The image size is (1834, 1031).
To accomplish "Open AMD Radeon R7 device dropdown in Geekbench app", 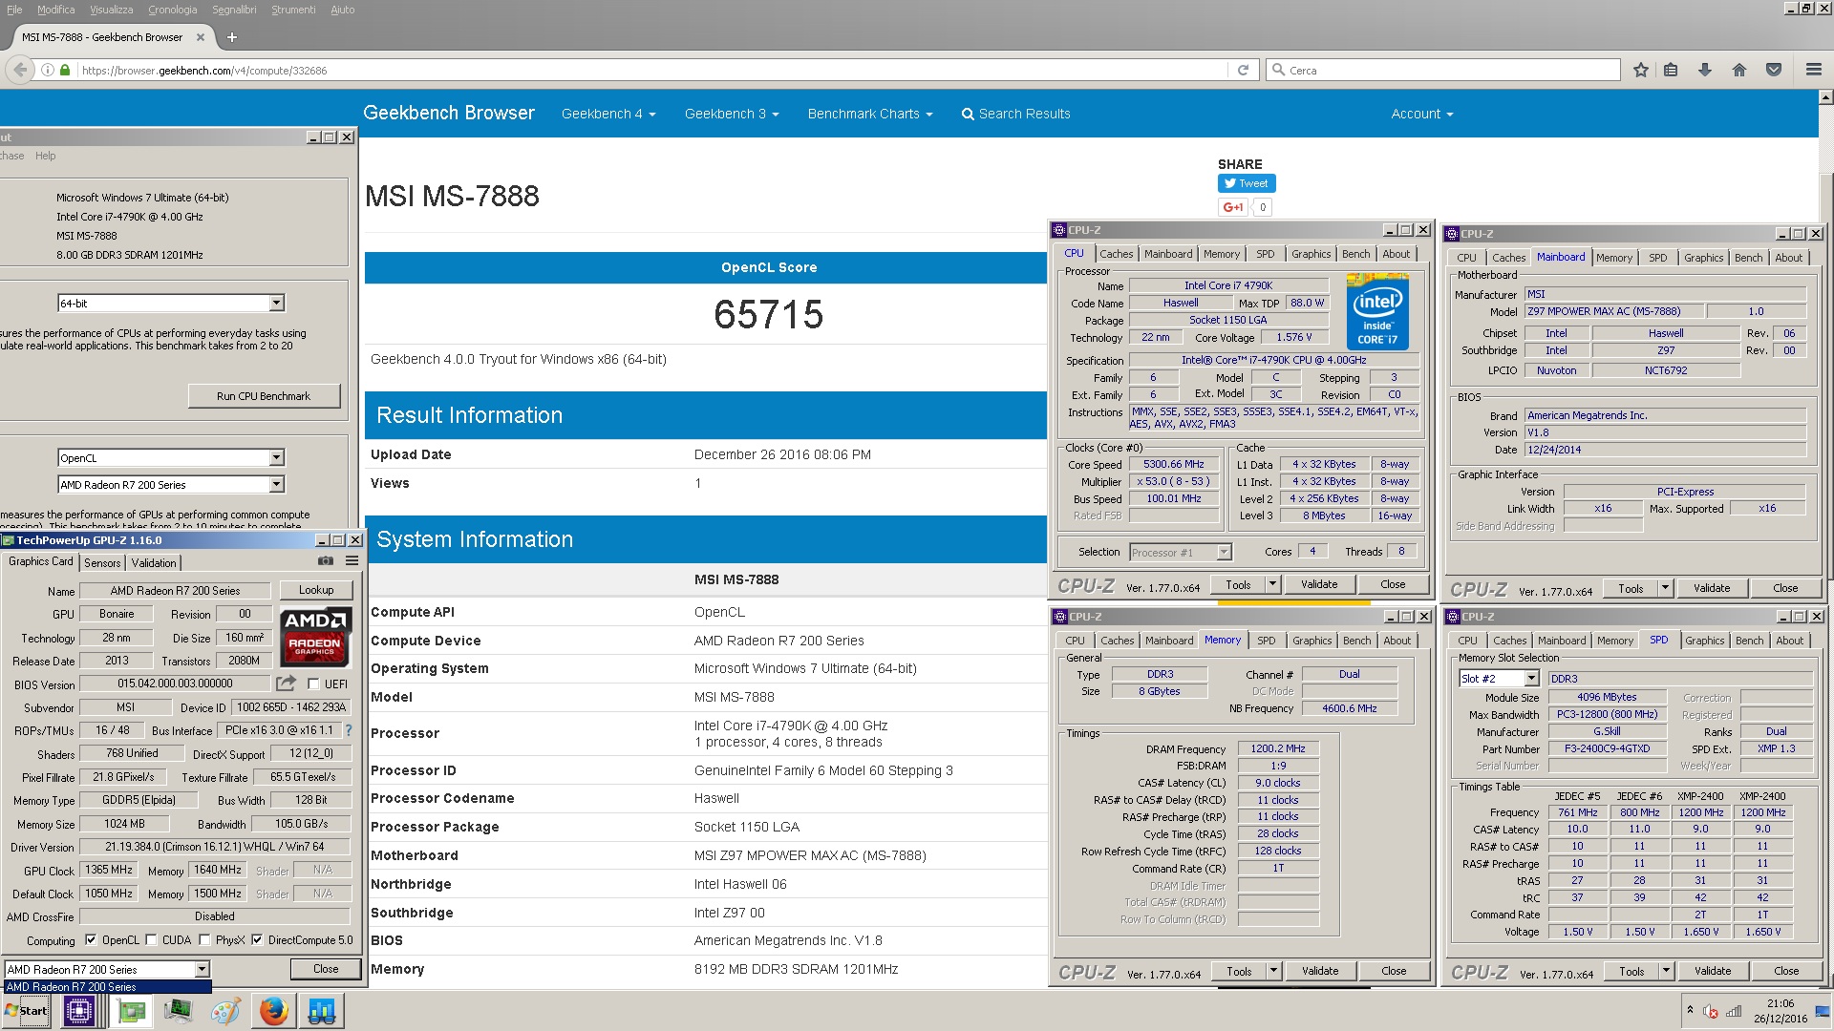I will pyautogui.click(x=276, y=485).
